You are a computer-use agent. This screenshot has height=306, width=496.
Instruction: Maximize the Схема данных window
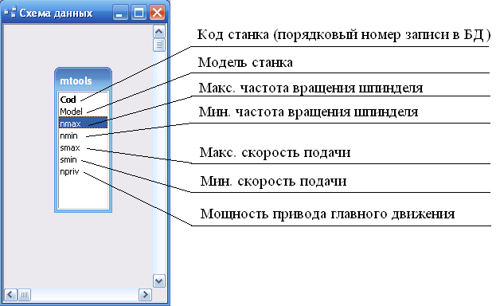[139, 13]
